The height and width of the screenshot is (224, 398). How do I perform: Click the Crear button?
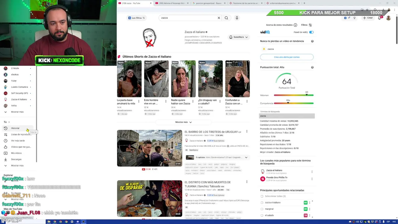point(368,18)
